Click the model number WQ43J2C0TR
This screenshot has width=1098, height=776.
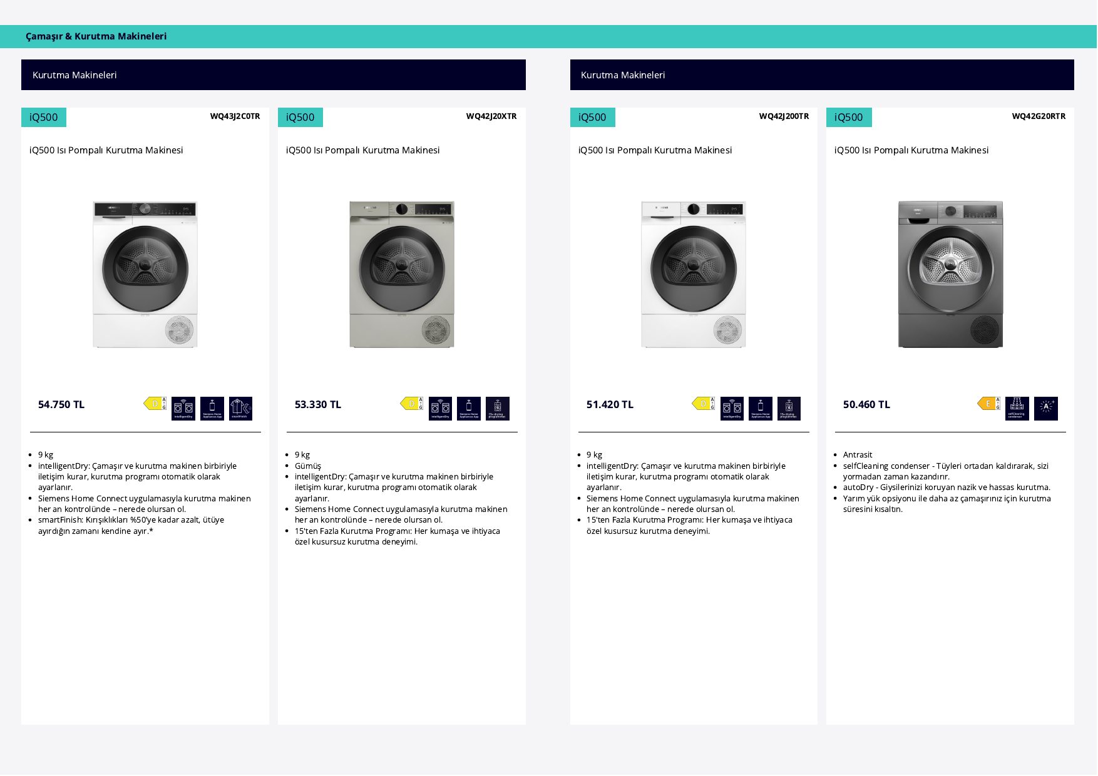click(x=235, y=116)
